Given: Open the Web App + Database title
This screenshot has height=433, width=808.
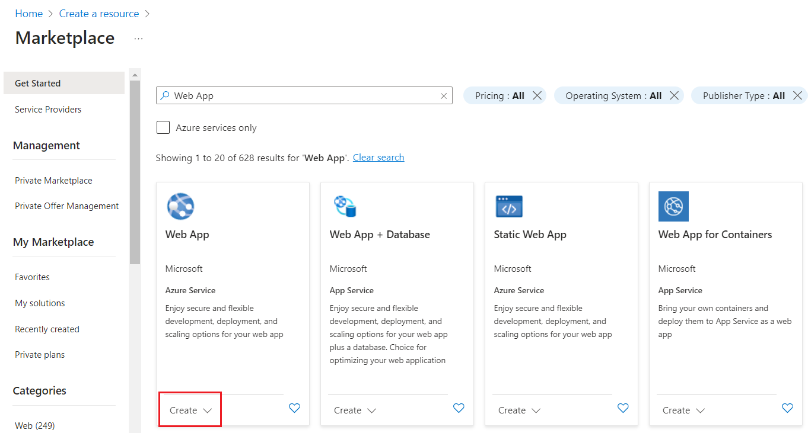Looking at the screenshot, I should (x=380, y=235).
